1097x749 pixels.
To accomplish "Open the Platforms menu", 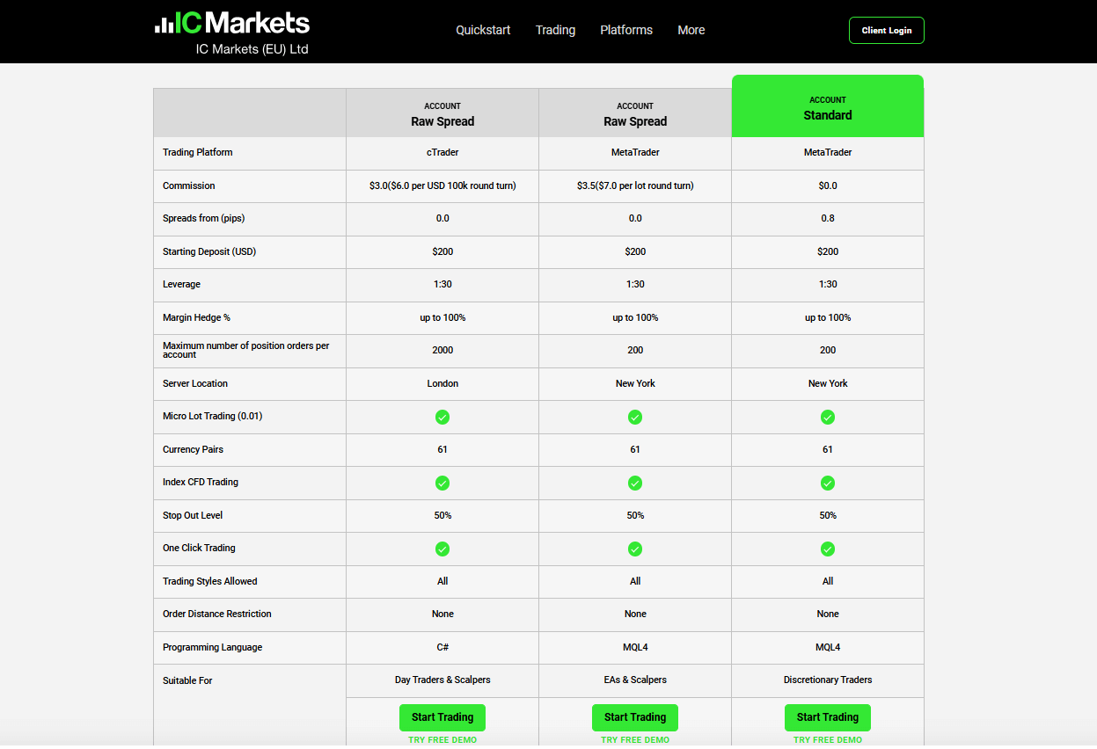I will coord(626,30).
